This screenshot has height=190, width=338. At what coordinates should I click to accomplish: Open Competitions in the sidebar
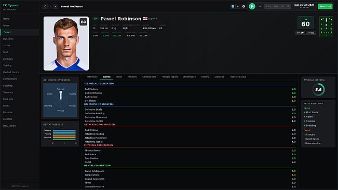click(x=20, y=79)
